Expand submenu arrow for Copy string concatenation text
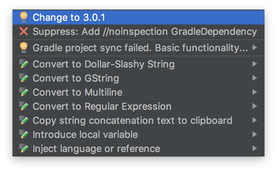This screenshot has width=277, height=172. coord(254,120)
